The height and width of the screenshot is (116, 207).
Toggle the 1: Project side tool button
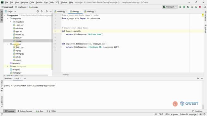(x=2, y=16)
